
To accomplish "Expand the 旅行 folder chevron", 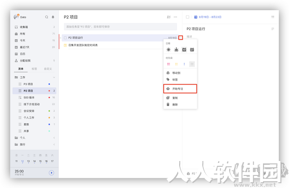I will coord(54,145).
